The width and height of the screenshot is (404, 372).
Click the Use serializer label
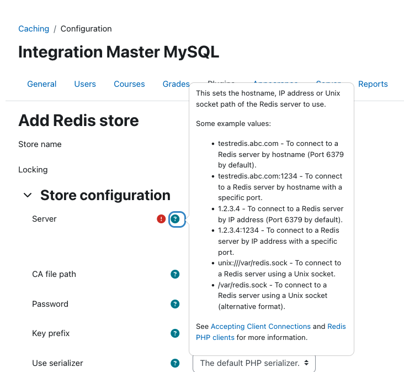58,363
